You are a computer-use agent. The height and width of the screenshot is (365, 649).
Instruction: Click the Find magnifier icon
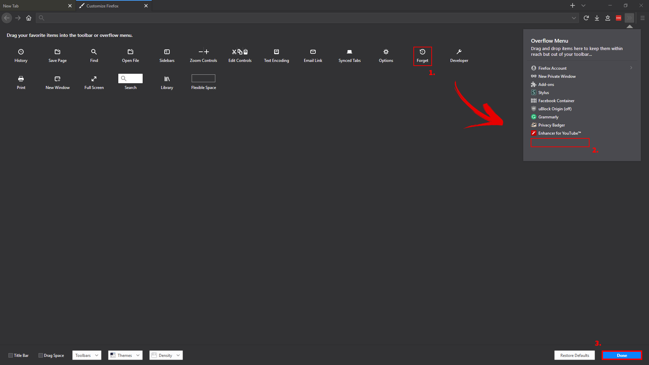coord(94,52)
